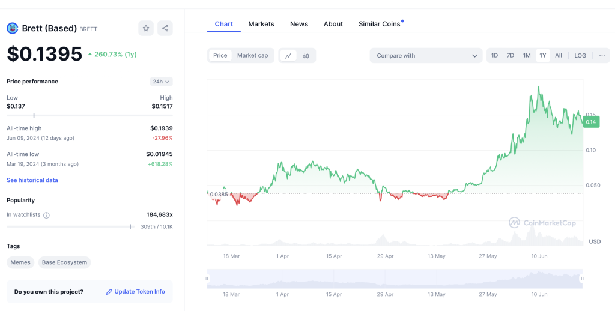Click the watchlists info icon
This screenshot has width=615, height=311.
[46, 215]
